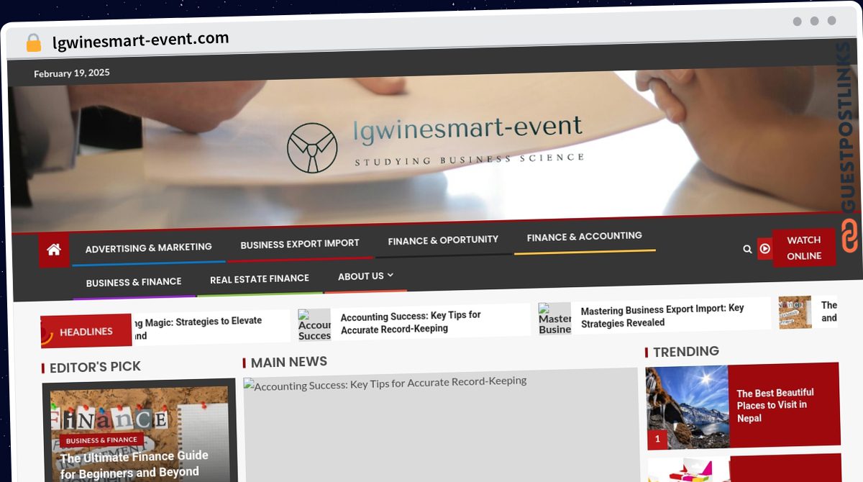Click the Watch Online button
The image size is (863, 482).
(x=804, y=247)
